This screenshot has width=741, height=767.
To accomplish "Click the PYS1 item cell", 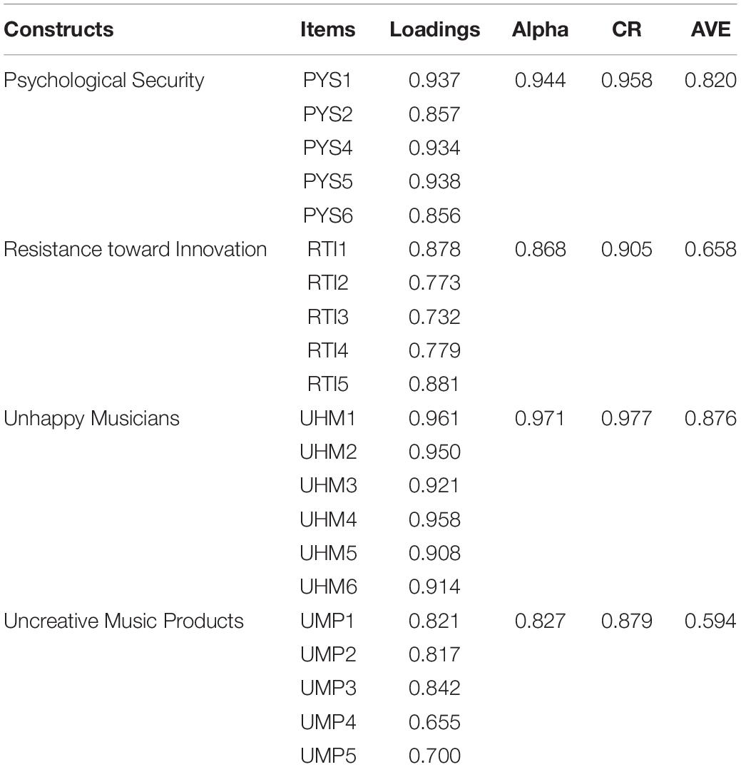I will coord(327,81).
